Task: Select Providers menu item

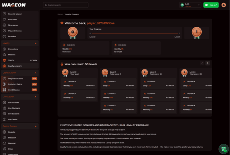Action: (20, 36)
